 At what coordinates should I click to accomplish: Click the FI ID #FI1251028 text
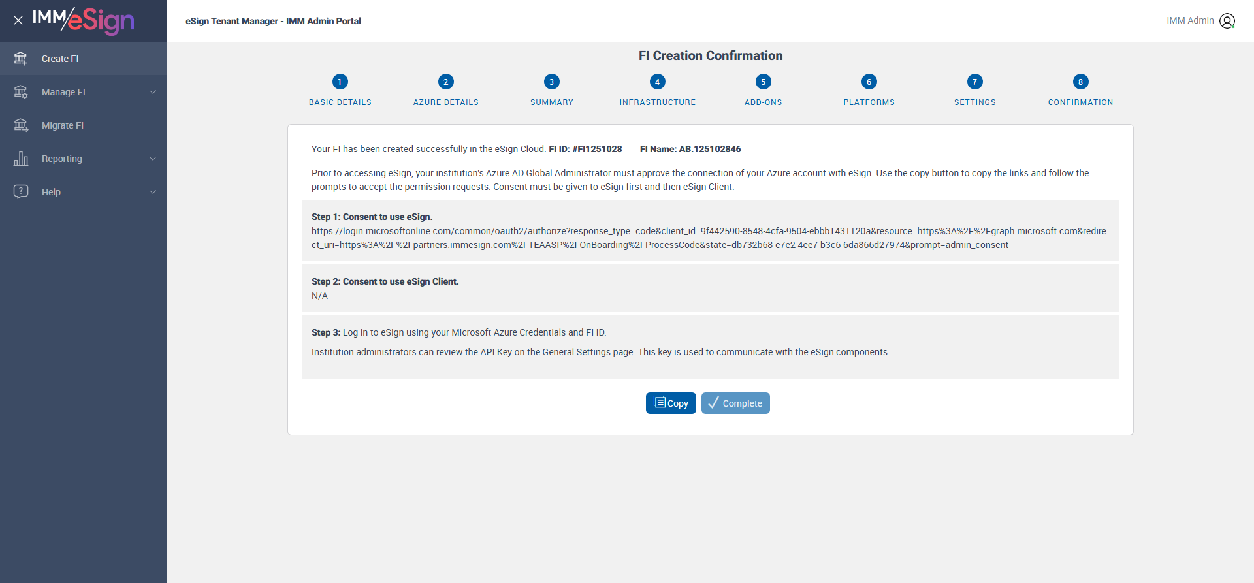click(x=585, y=149)
